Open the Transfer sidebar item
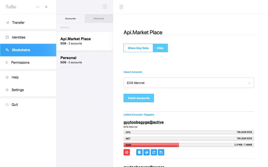 pyautogui.click(x=18, y=23)
